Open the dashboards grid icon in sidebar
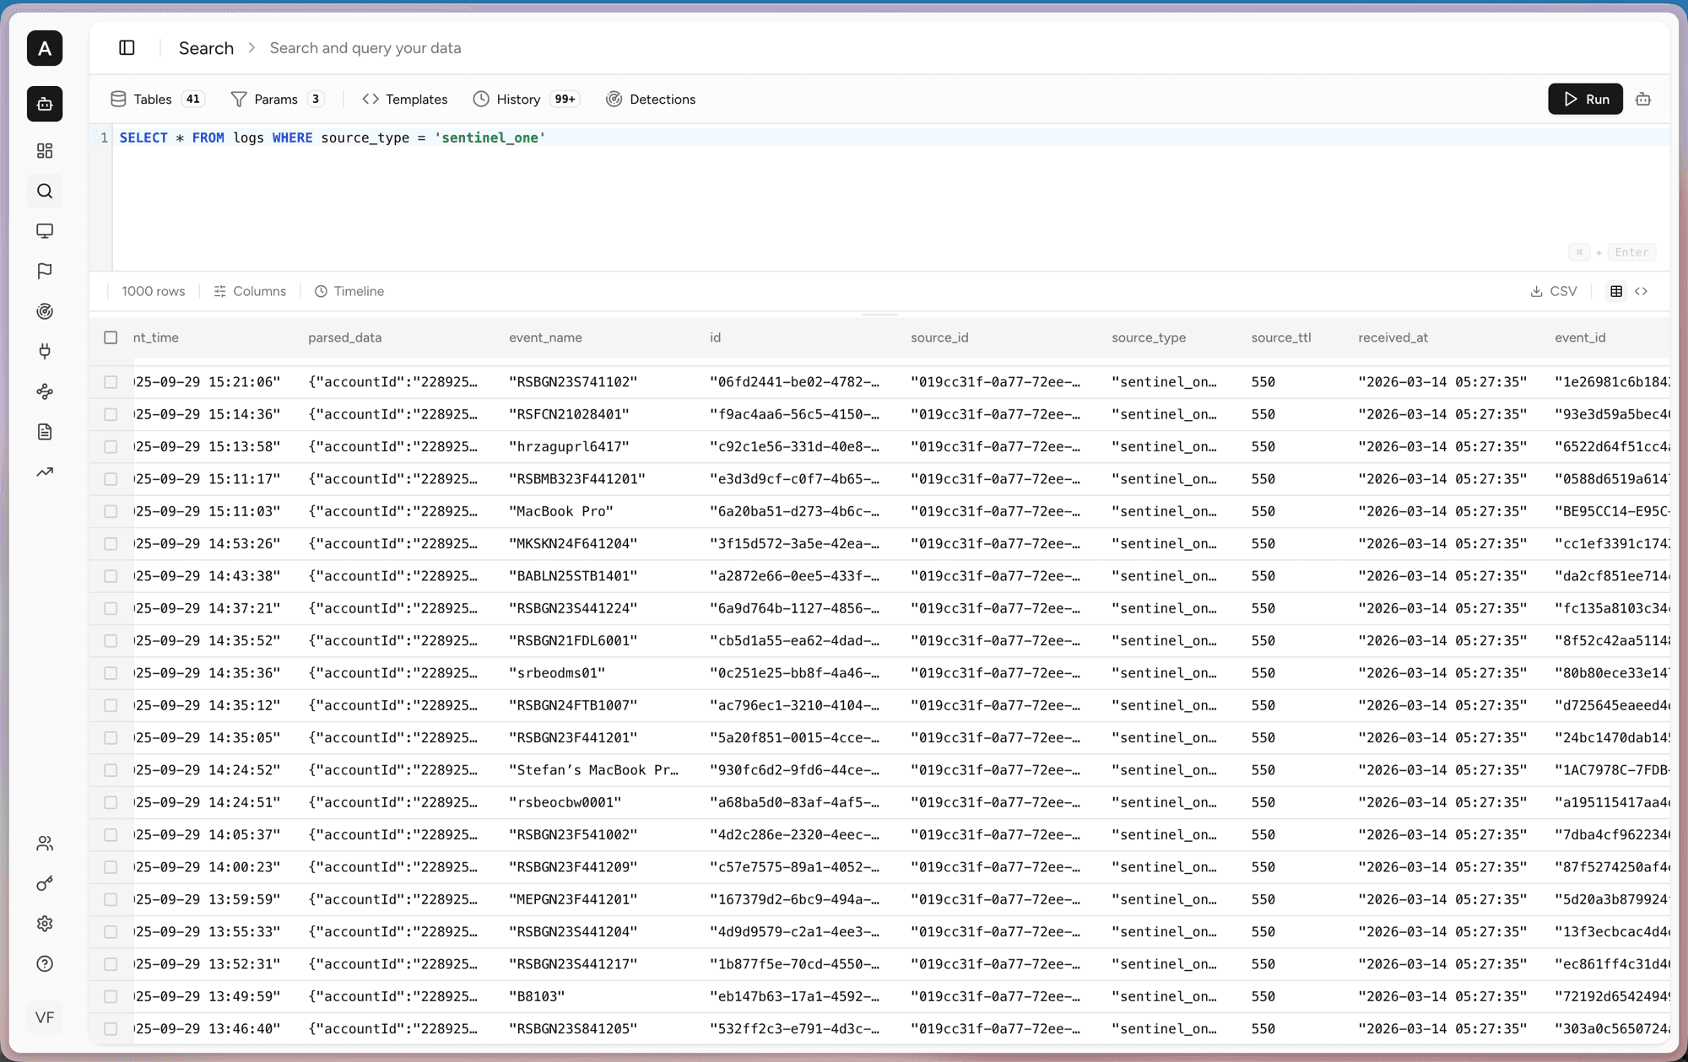Image resolution: width=1688 pixels, height=1062 pixels. (45, 151)
